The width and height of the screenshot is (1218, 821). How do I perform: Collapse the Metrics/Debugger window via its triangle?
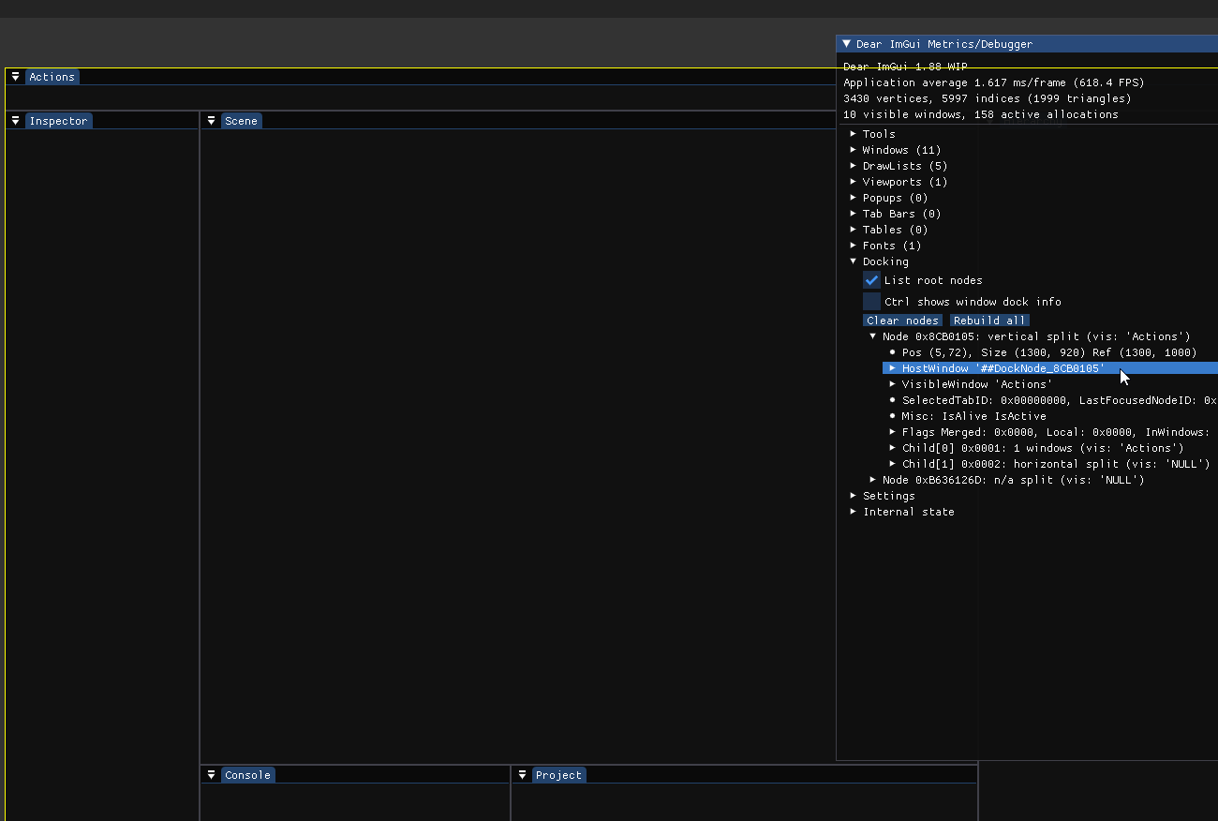pyautogui.click(x=846, y=43)
